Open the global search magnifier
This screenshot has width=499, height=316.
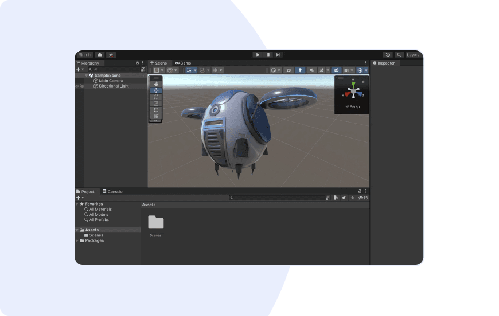[399, 55]
